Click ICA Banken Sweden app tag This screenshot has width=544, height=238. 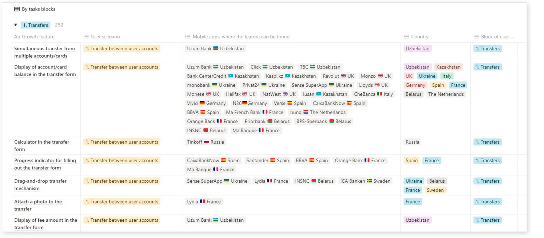[365, 181]
